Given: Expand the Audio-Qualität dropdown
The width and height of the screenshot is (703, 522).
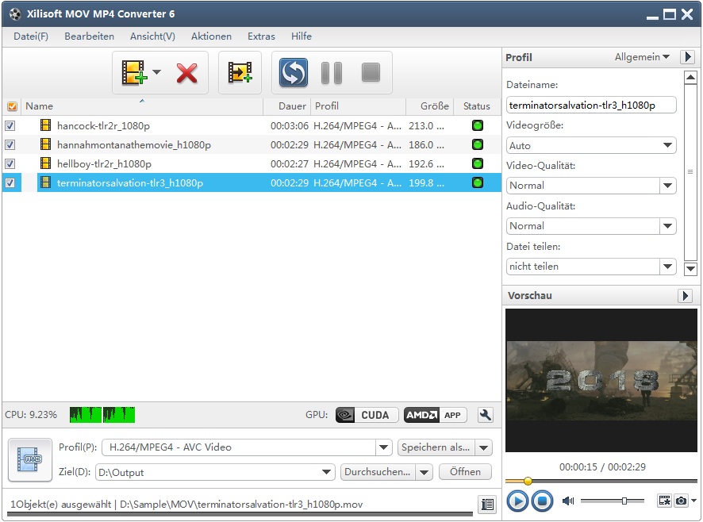Looking at the screenshot, I should (x=667, y=226).
